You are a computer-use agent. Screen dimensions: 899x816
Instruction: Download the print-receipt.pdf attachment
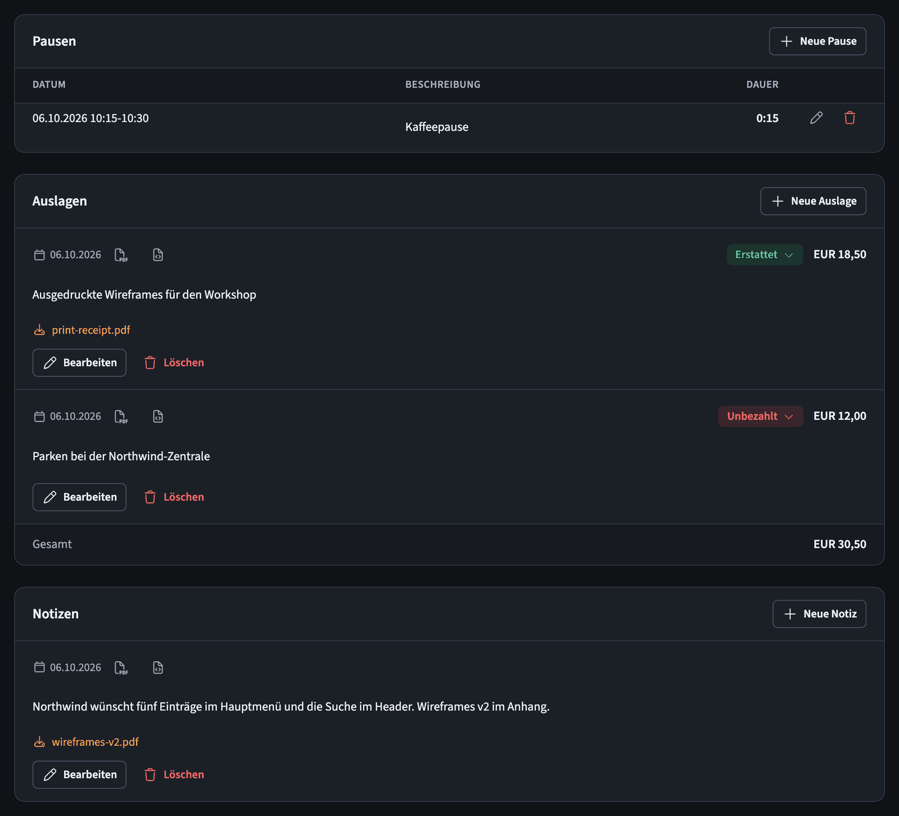point(91,330)
